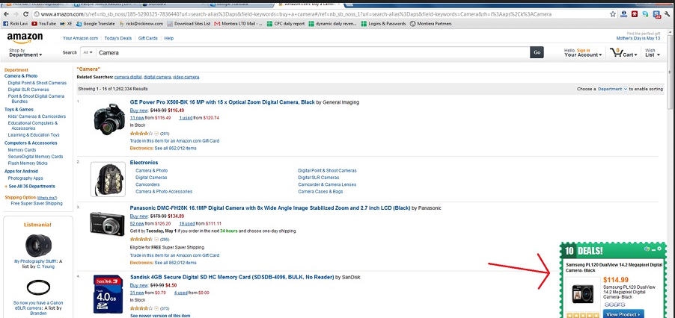Open the ricki@rickinow.com bookmark

(x=141, y=24)
